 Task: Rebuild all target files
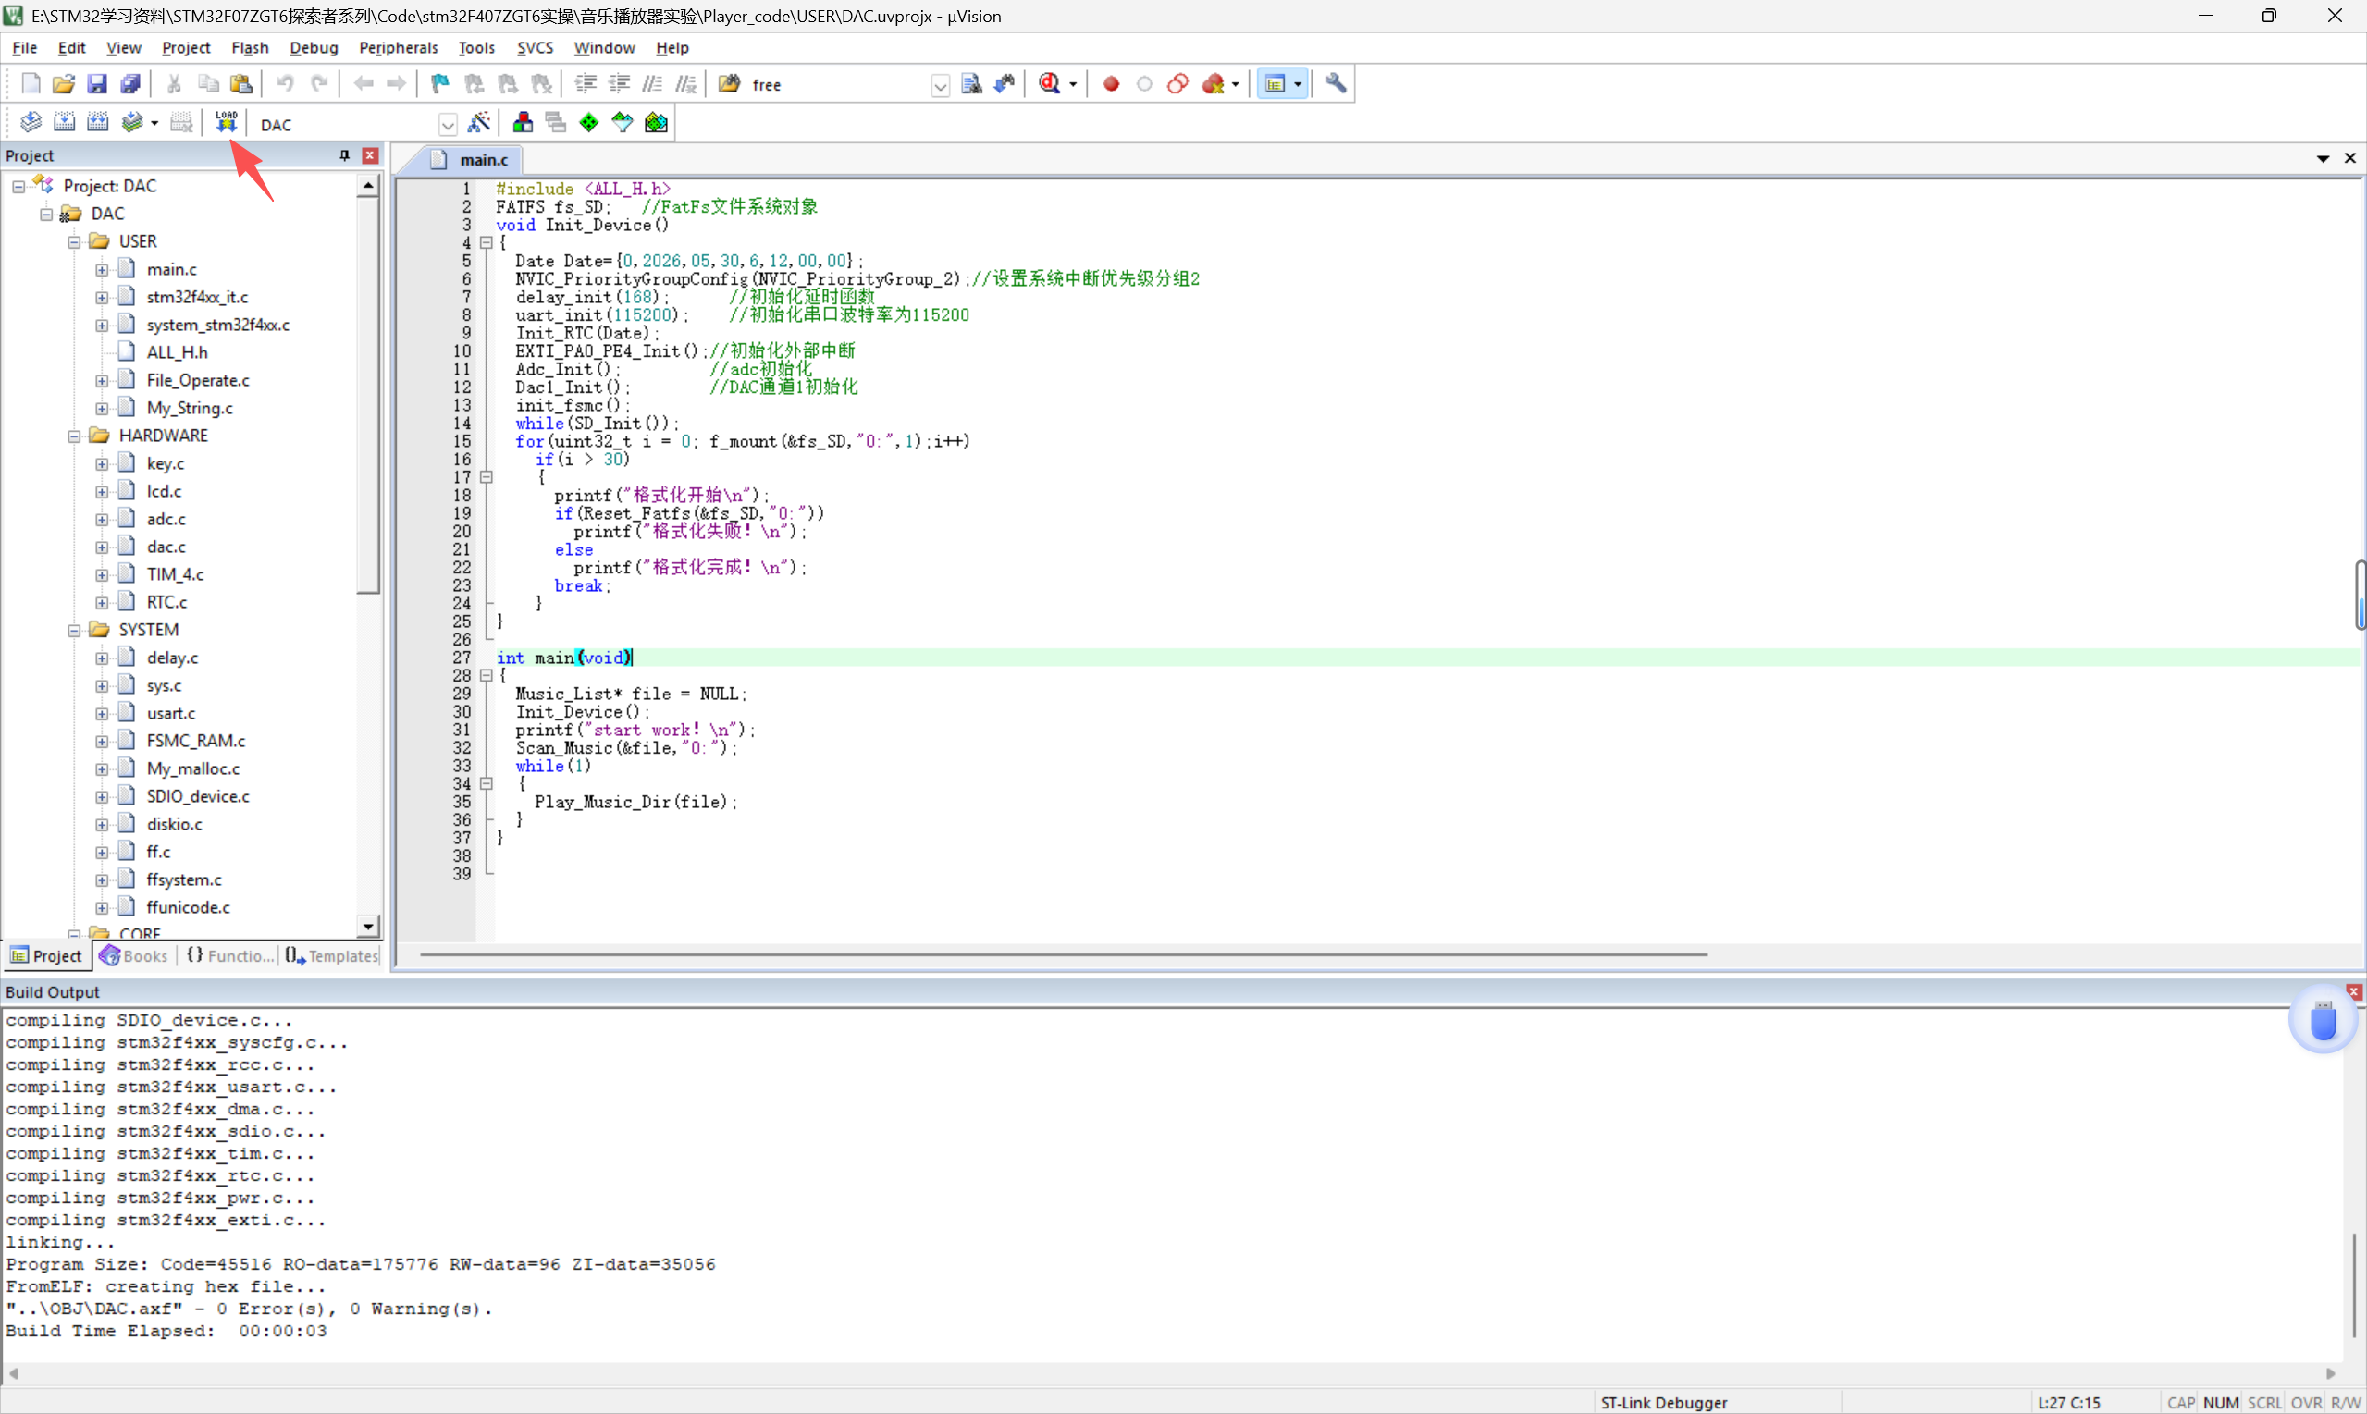97,123
